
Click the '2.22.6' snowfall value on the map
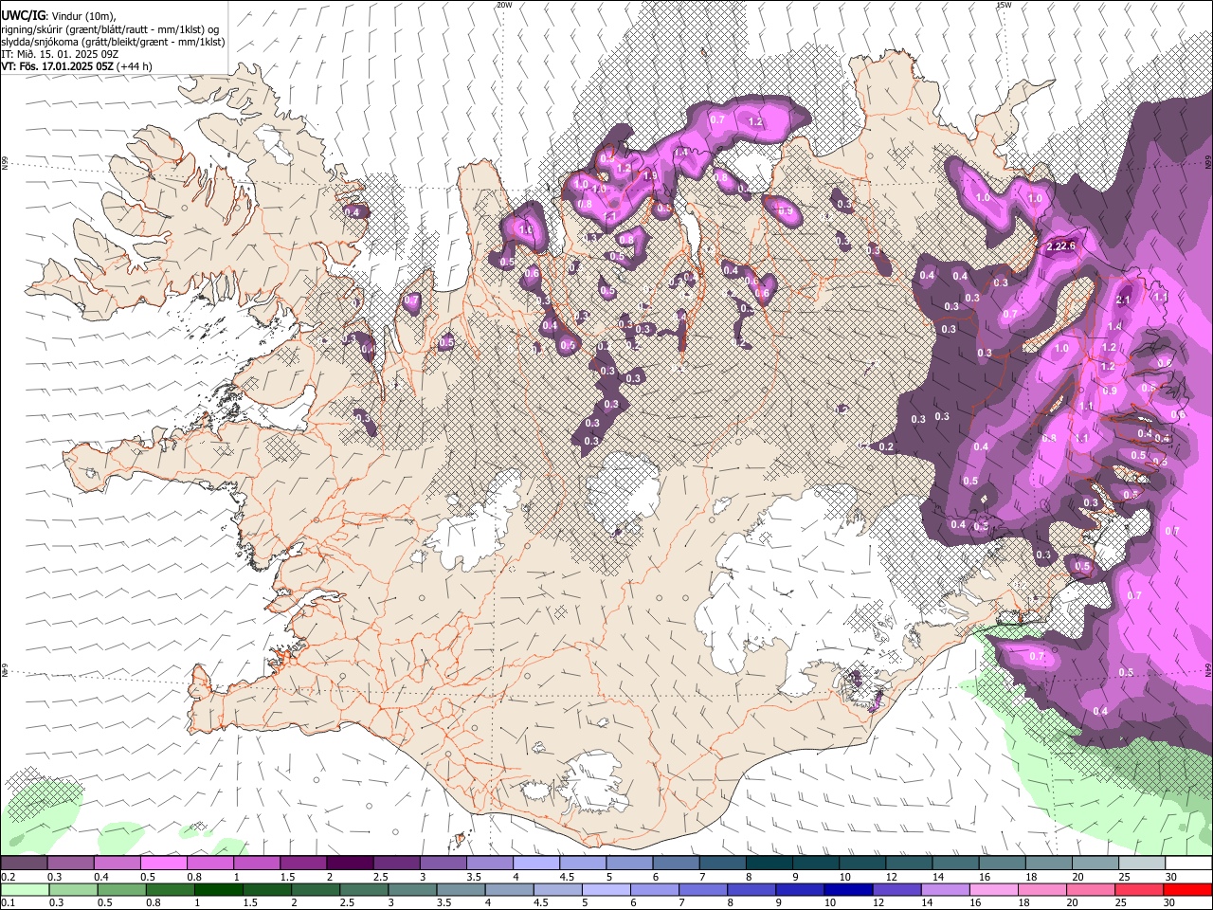(1061, 246)
